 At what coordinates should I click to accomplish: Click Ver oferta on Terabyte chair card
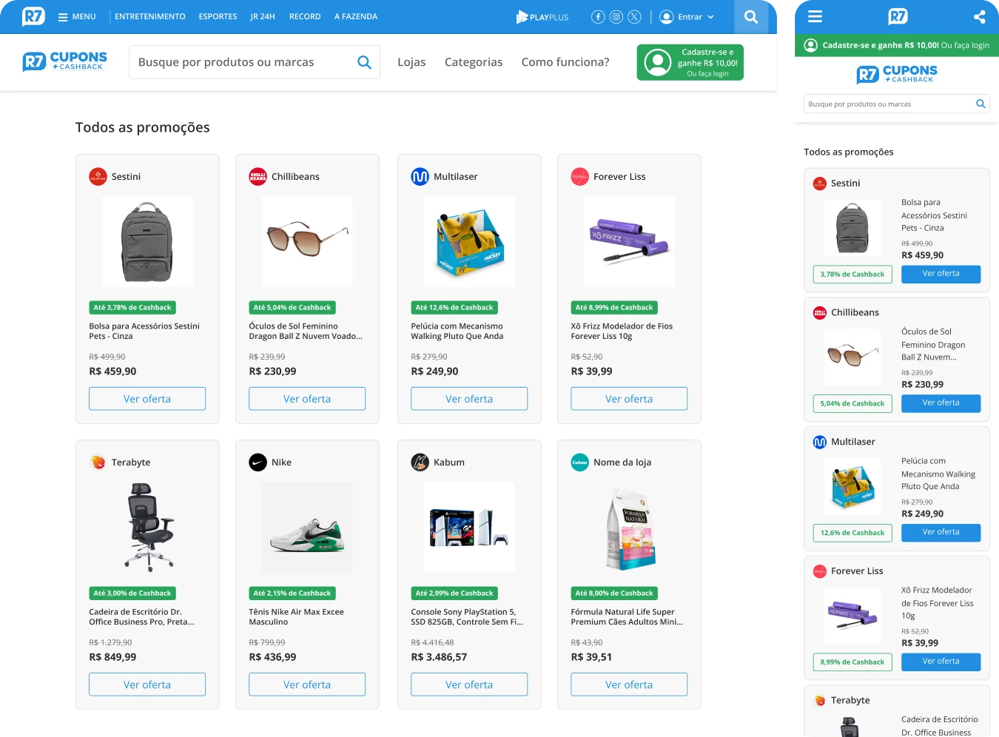(147, 684)
